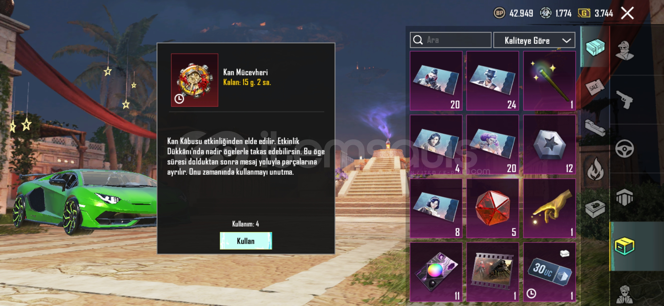Screen dimensions: 664x306
Task: Open the character outfit category icon
Action: coord(625,50)
